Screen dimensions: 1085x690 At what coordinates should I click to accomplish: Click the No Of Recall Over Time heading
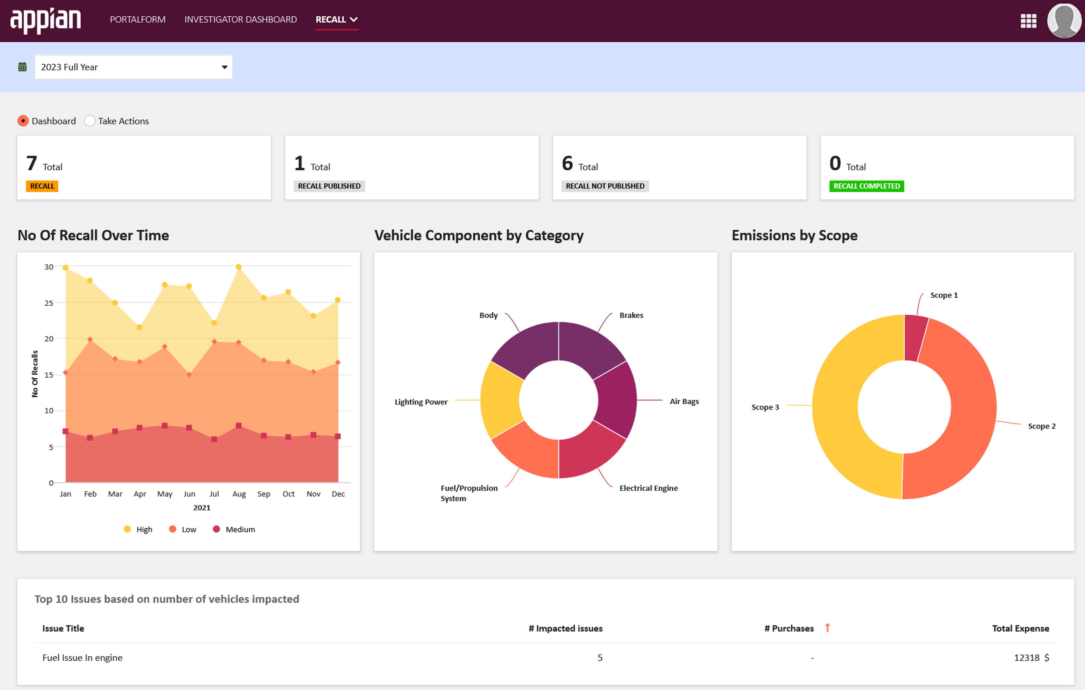click(93, 235)
